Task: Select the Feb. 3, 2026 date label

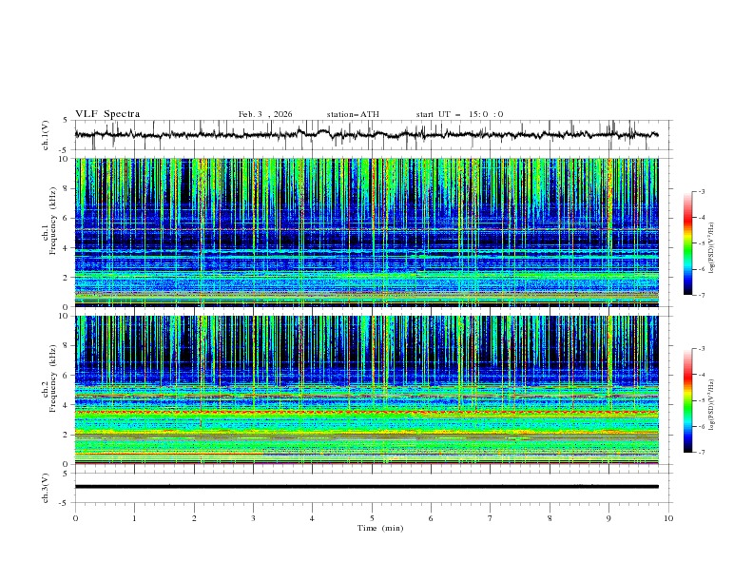Action: pyautogui.click(x=265, y=114)
